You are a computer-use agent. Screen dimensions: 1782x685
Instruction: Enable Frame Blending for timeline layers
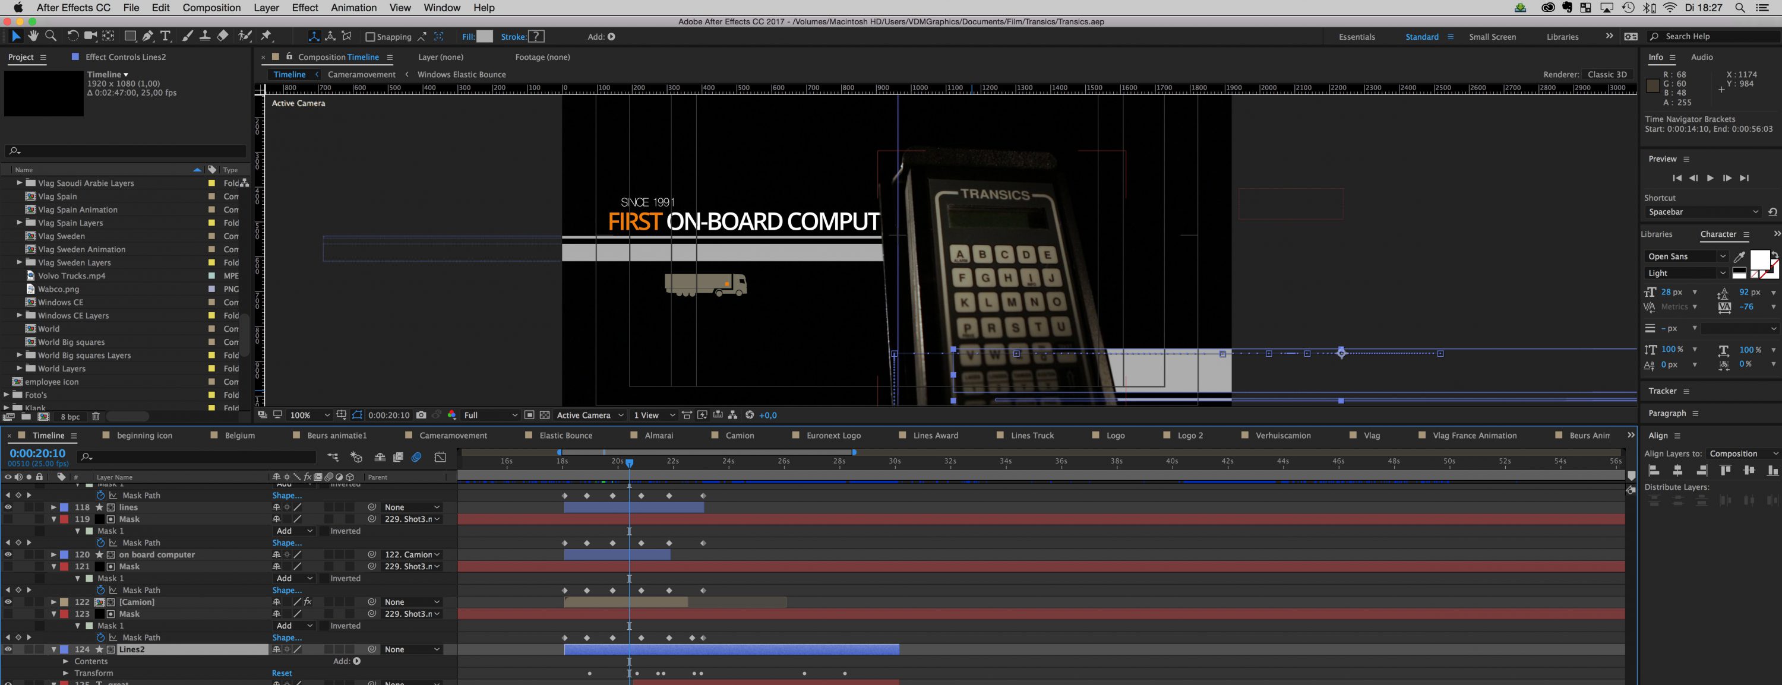point(398,457)
